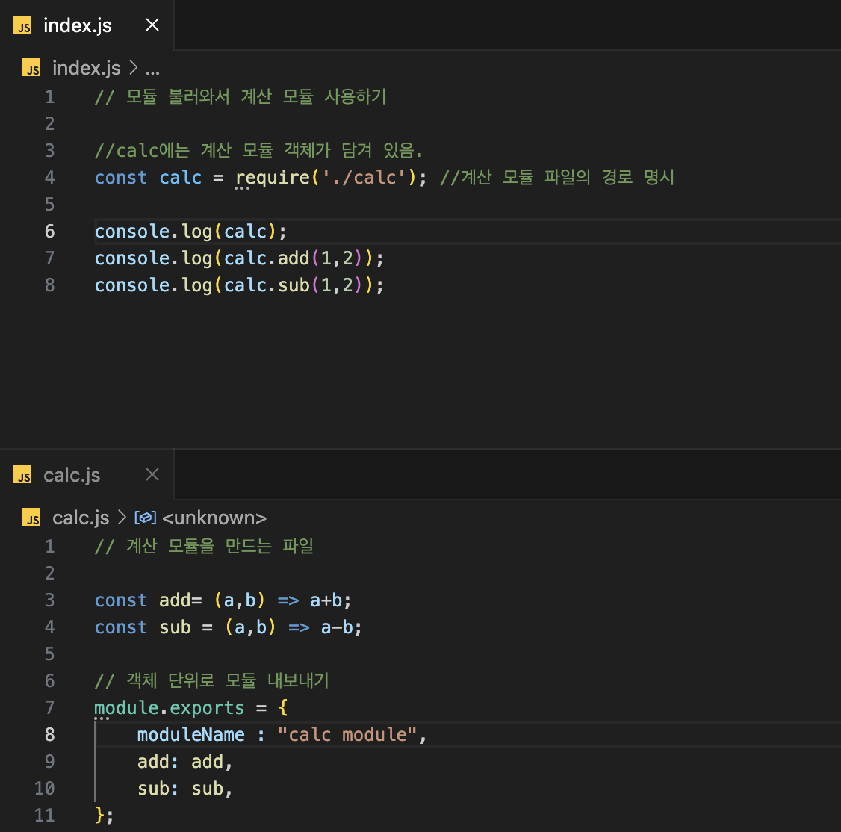
Task: Switch to the calc.js editor tab
Action: click(x=72, y=474)
